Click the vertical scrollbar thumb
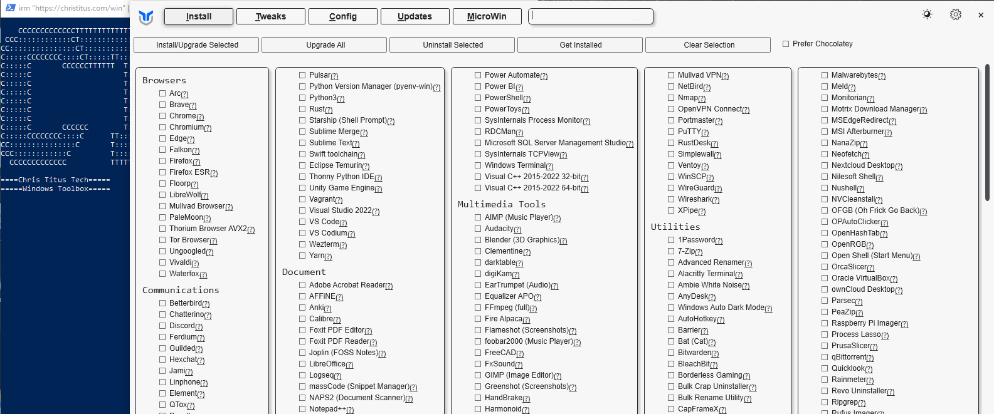Screen dimensions: 994x414 (987, 132)
